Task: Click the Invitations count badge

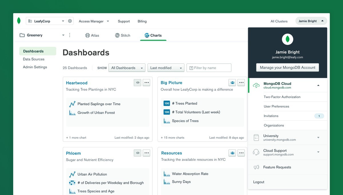Action: (319, 116)
